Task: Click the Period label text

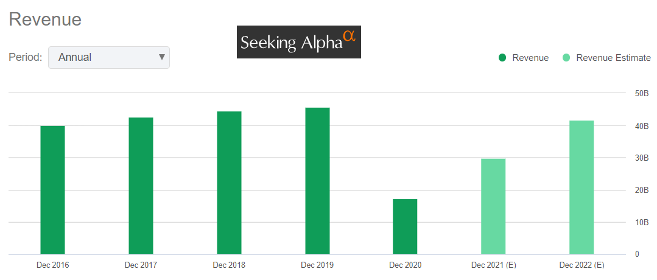Action: tap(25, 57)
